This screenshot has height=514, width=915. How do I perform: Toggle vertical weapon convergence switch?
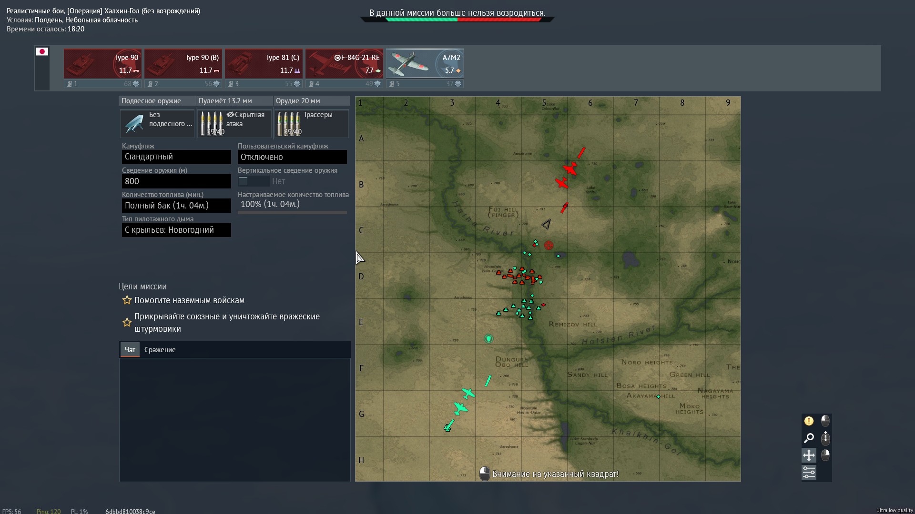tap(254, 181)
